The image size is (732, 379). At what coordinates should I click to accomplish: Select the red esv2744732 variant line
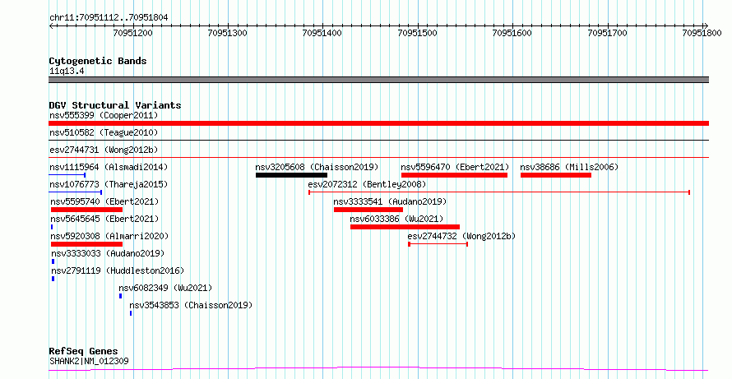(438, 244)
